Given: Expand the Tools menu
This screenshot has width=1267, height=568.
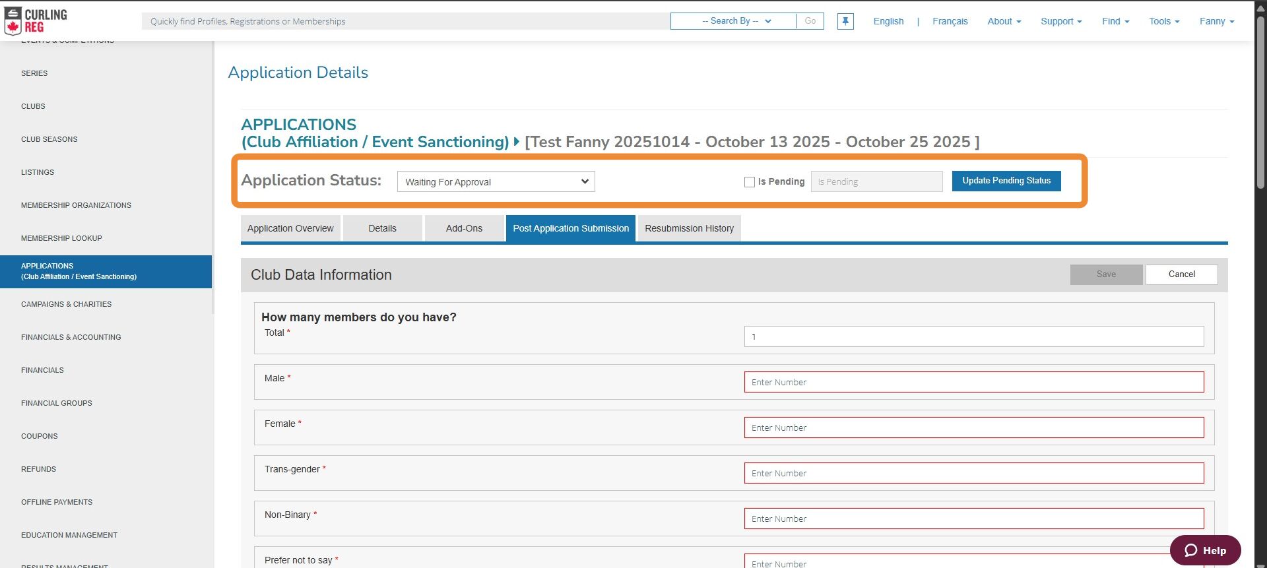Looking at the screenshot, I should (1164, 21).
